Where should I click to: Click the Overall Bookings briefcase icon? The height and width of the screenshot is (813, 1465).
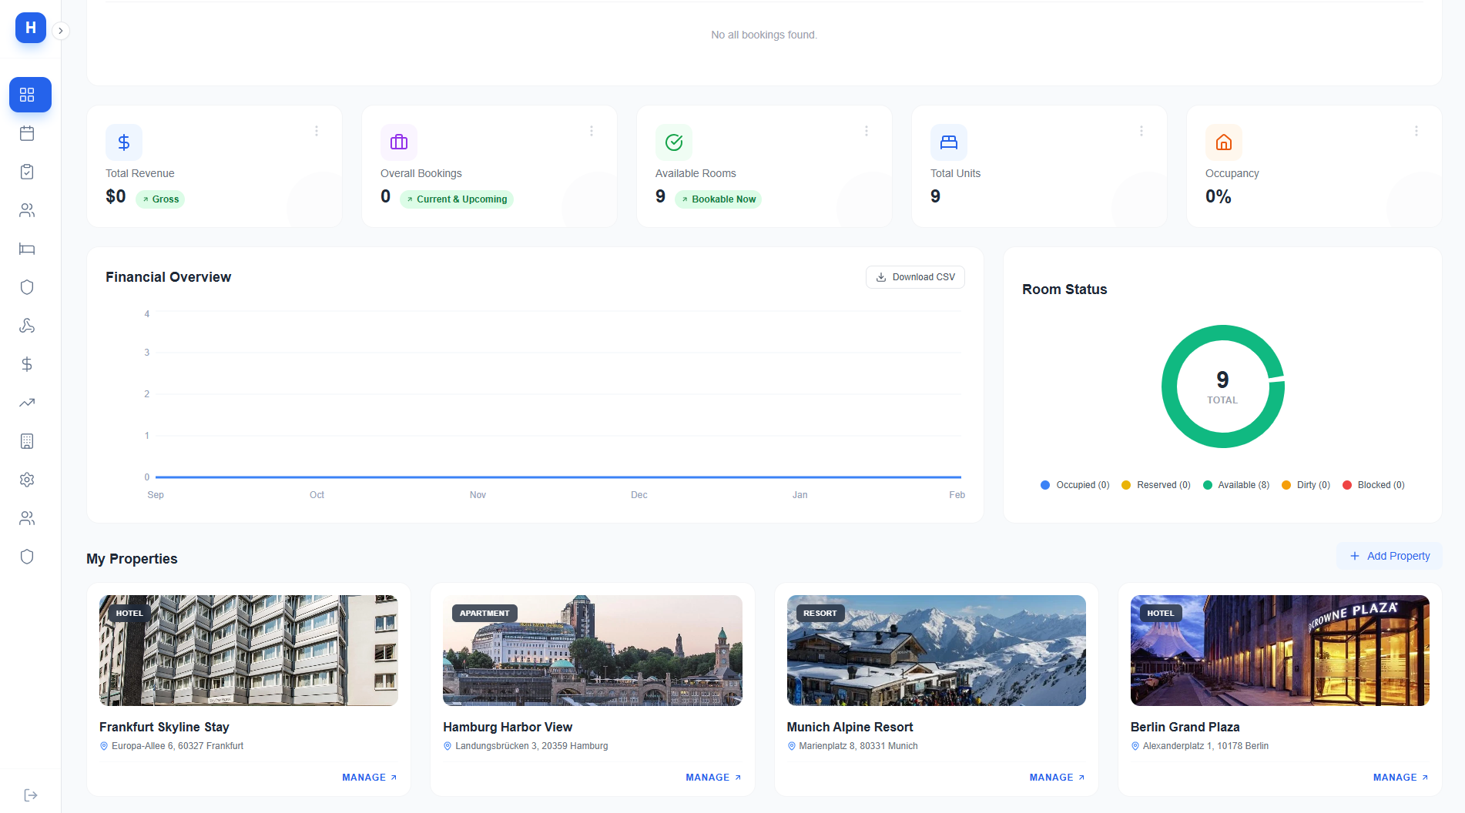point(399,142)
